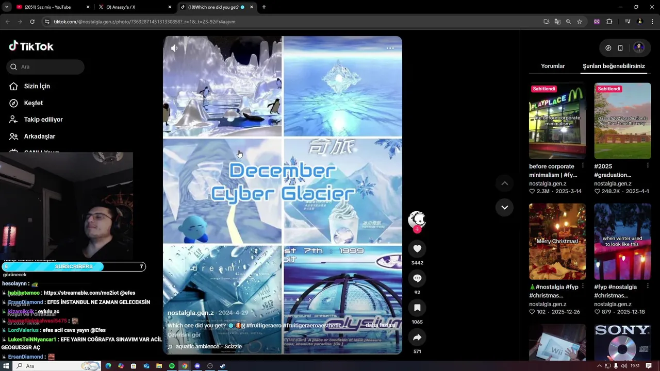Mute the post audio with speaker icon
Image resolution: width=660 pixels, height=371 pixels.
pyautogui.click(x=174, y=48)
